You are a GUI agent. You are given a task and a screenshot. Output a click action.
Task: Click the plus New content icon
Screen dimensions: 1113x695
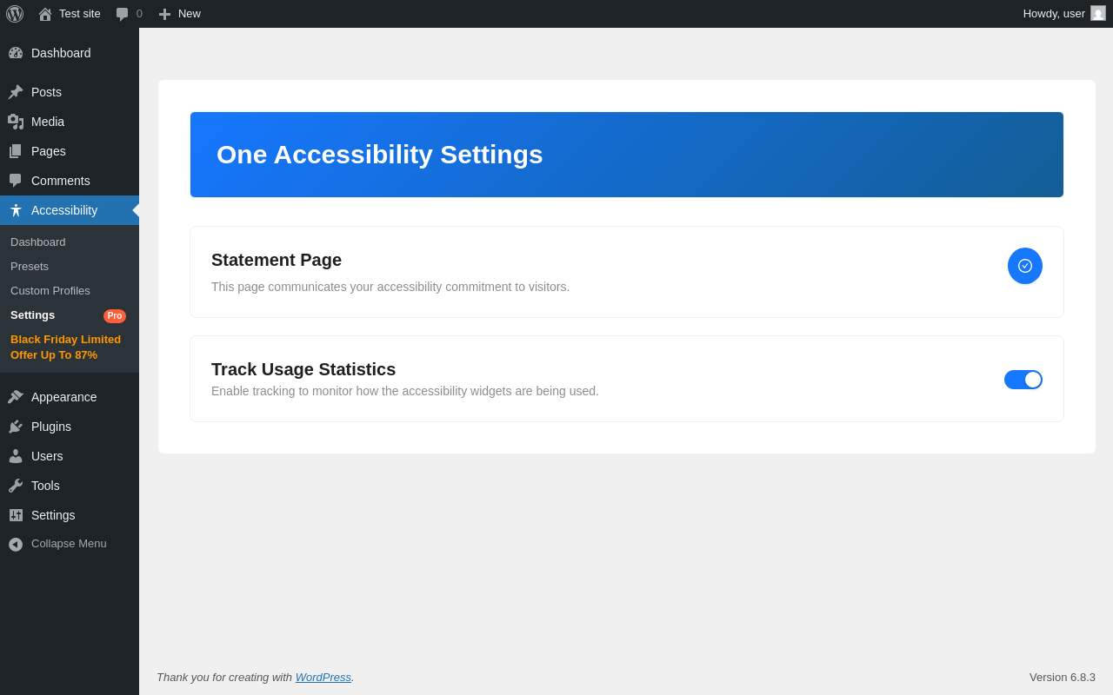click(164, 14)
